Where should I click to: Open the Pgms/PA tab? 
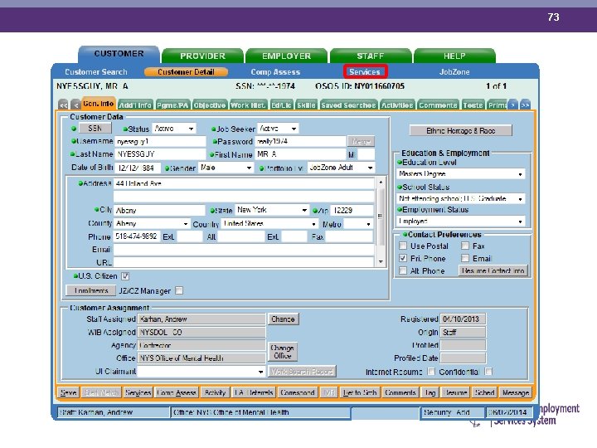[x=172, y=105]
